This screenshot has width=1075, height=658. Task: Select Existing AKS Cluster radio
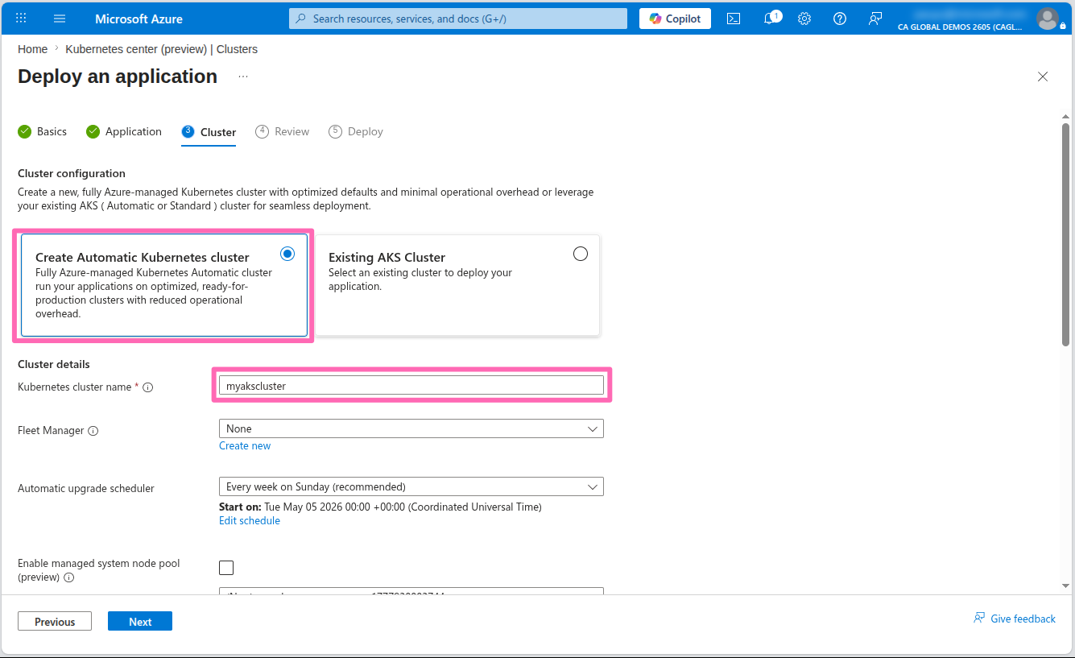pos(581,254)
